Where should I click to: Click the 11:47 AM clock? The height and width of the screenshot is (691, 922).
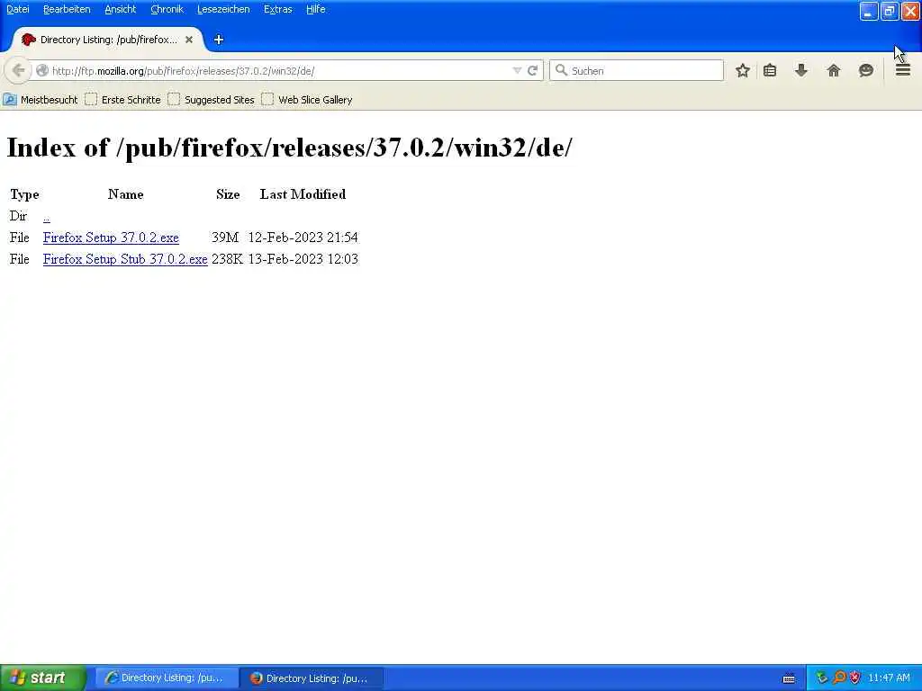[x=889, y=678]
